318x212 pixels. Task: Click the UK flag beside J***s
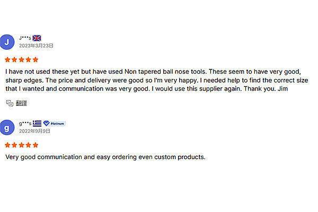click(x=37, y=38)
